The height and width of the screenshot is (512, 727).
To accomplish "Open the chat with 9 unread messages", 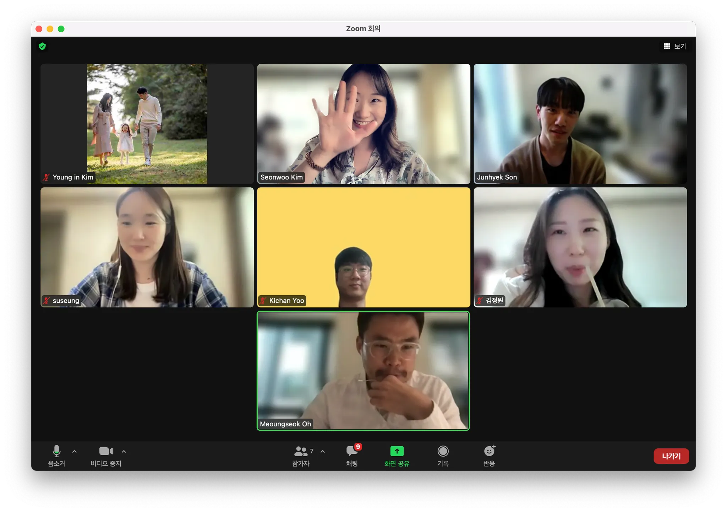I will pos(352,451).
